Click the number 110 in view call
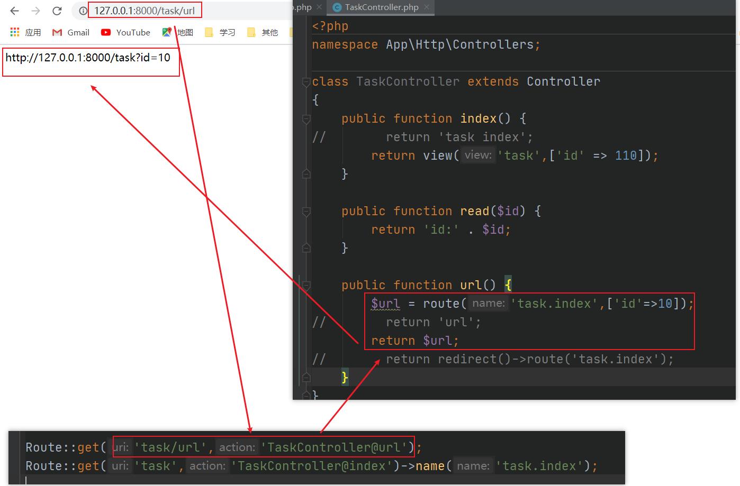This screenshot has width=740, height=486. [626, 155]
